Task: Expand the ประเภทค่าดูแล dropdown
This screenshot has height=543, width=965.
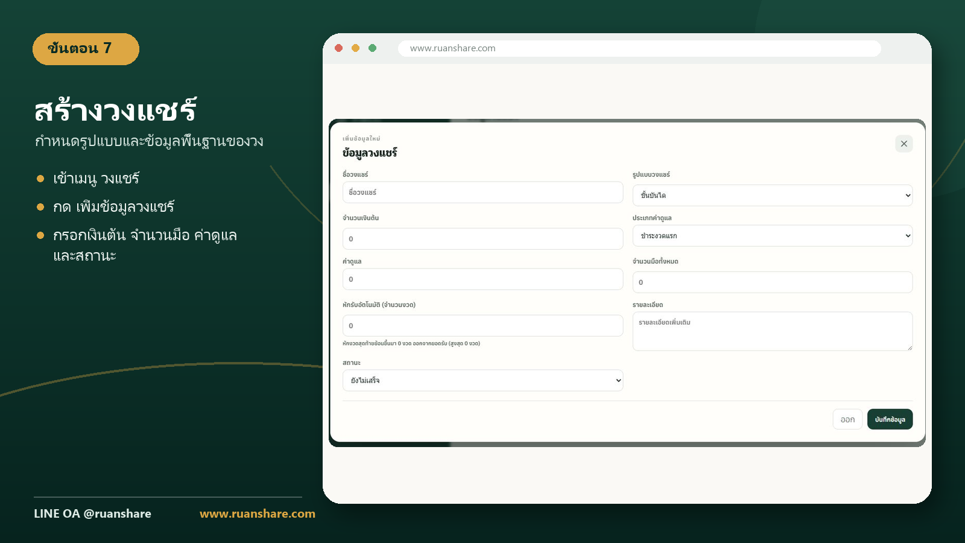Action: (x=772, y=236)
